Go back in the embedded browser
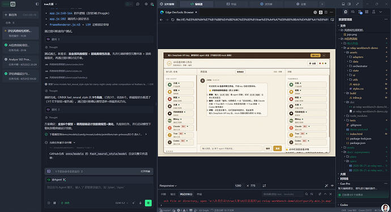 click(x=161, y=19)
